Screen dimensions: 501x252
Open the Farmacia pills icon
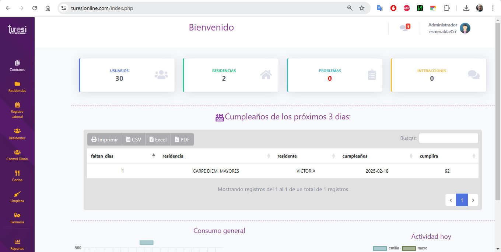17,215
